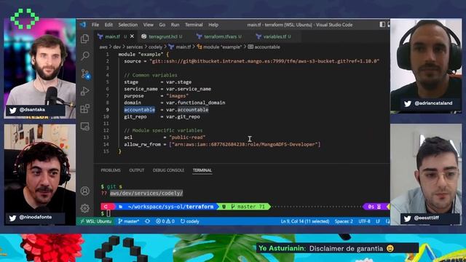
Task: Switch to the OUTPUT panel tab
Action: [136, 170]
